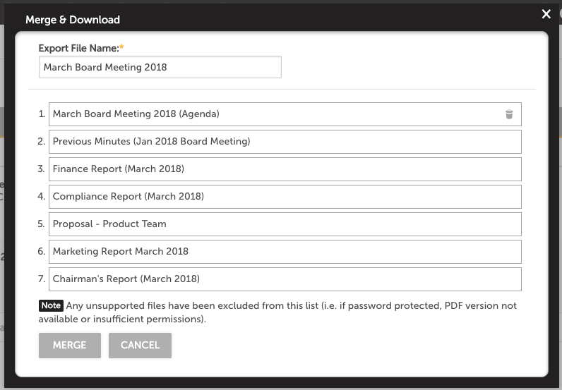
Task: Click the Merge & Download dialog title
Action: point(73,20)
